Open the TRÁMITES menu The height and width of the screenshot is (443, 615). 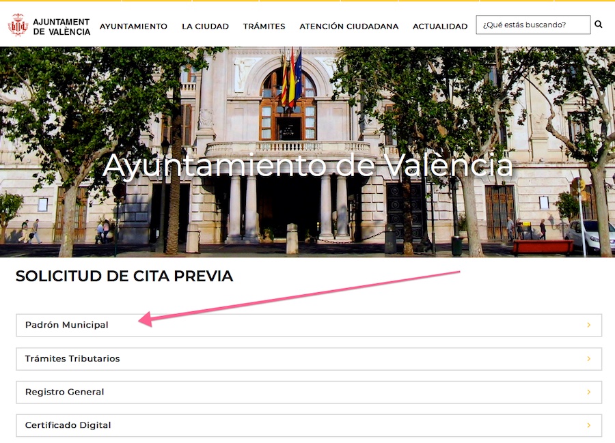[264, 26]
